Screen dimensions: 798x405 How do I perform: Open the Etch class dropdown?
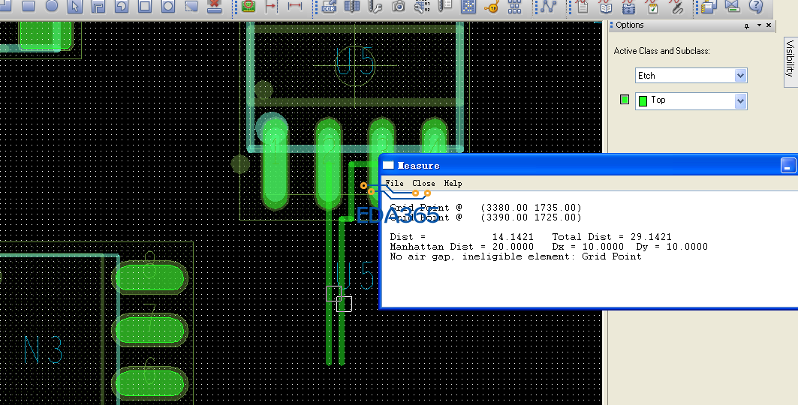click(x=691, y=76)
